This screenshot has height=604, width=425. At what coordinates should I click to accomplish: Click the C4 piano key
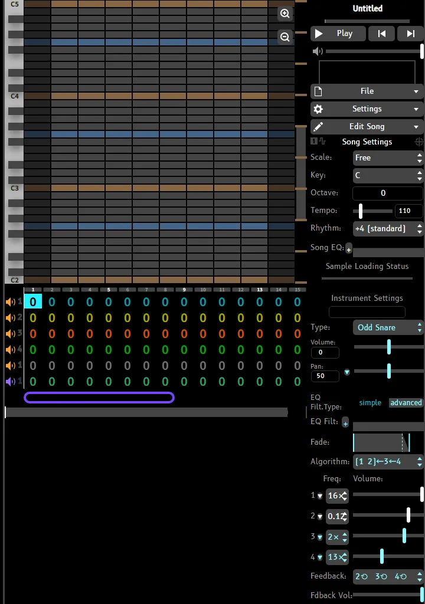[x=14, y=96]
